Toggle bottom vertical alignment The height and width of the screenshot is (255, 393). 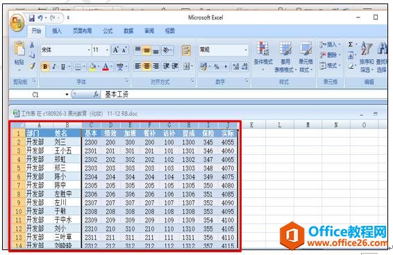coord(156,50)
